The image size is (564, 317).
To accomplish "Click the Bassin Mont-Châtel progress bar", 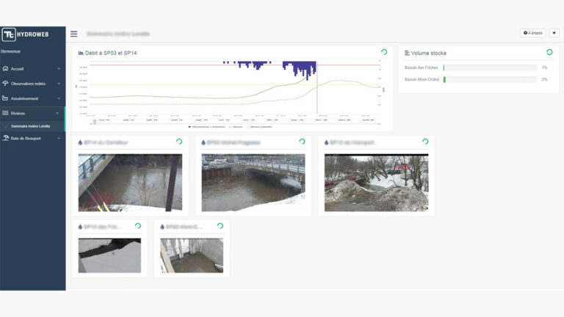I will tap(490, 79).
